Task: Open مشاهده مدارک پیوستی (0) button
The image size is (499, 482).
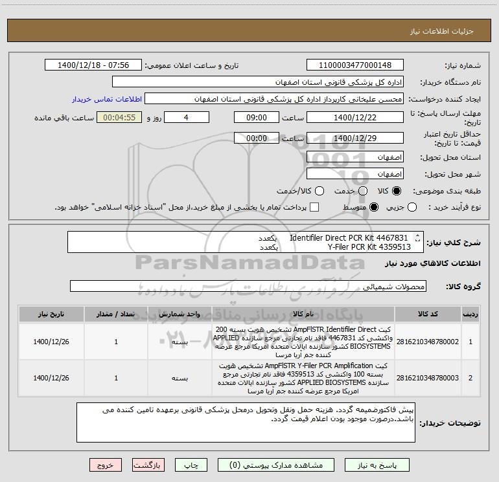Action: 276,465
